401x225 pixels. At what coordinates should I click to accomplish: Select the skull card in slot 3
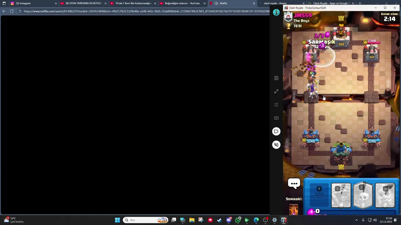363,196
